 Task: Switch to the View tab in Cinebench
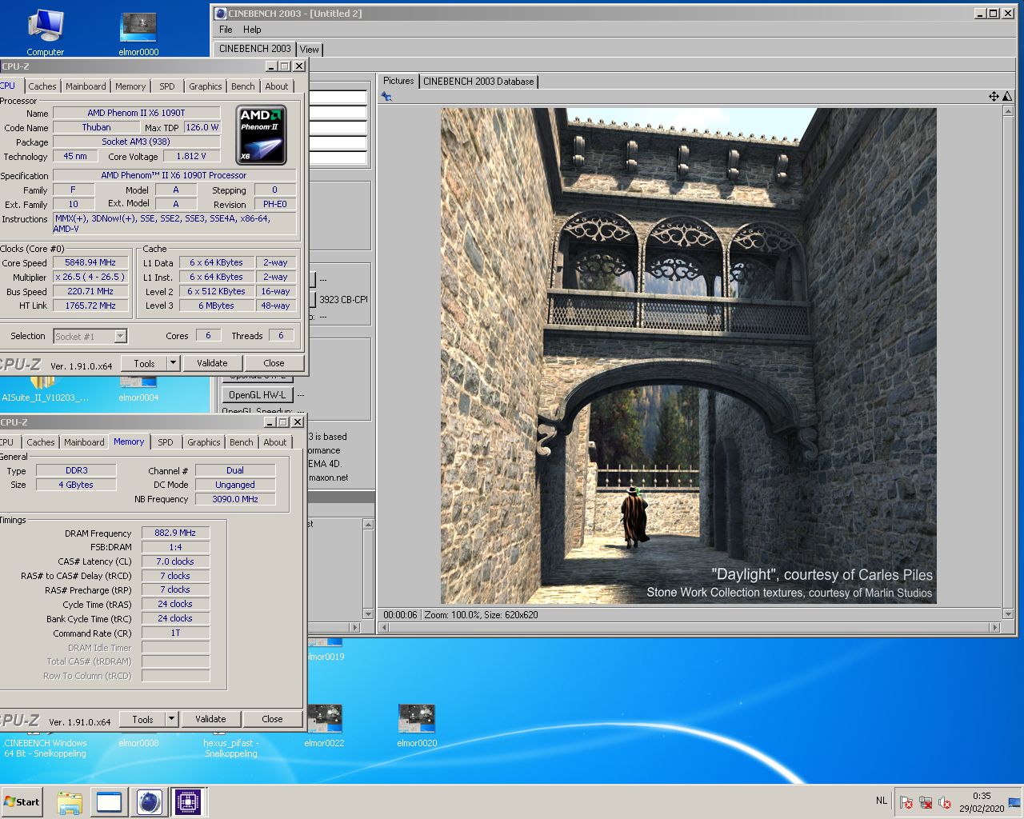[309, 49]
